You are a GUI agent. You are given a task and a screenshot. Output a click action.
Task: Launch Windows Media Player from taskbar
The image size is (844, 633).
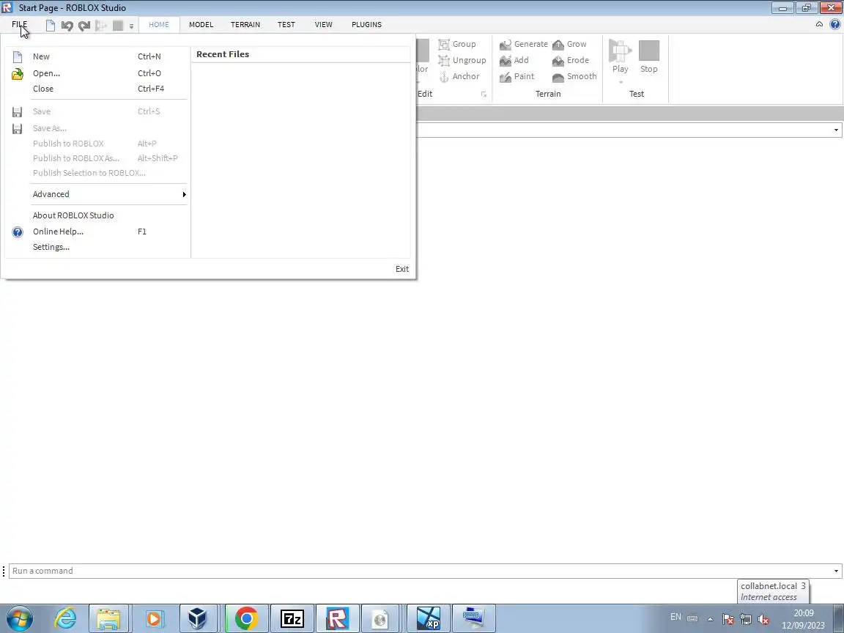click(153, 618)
